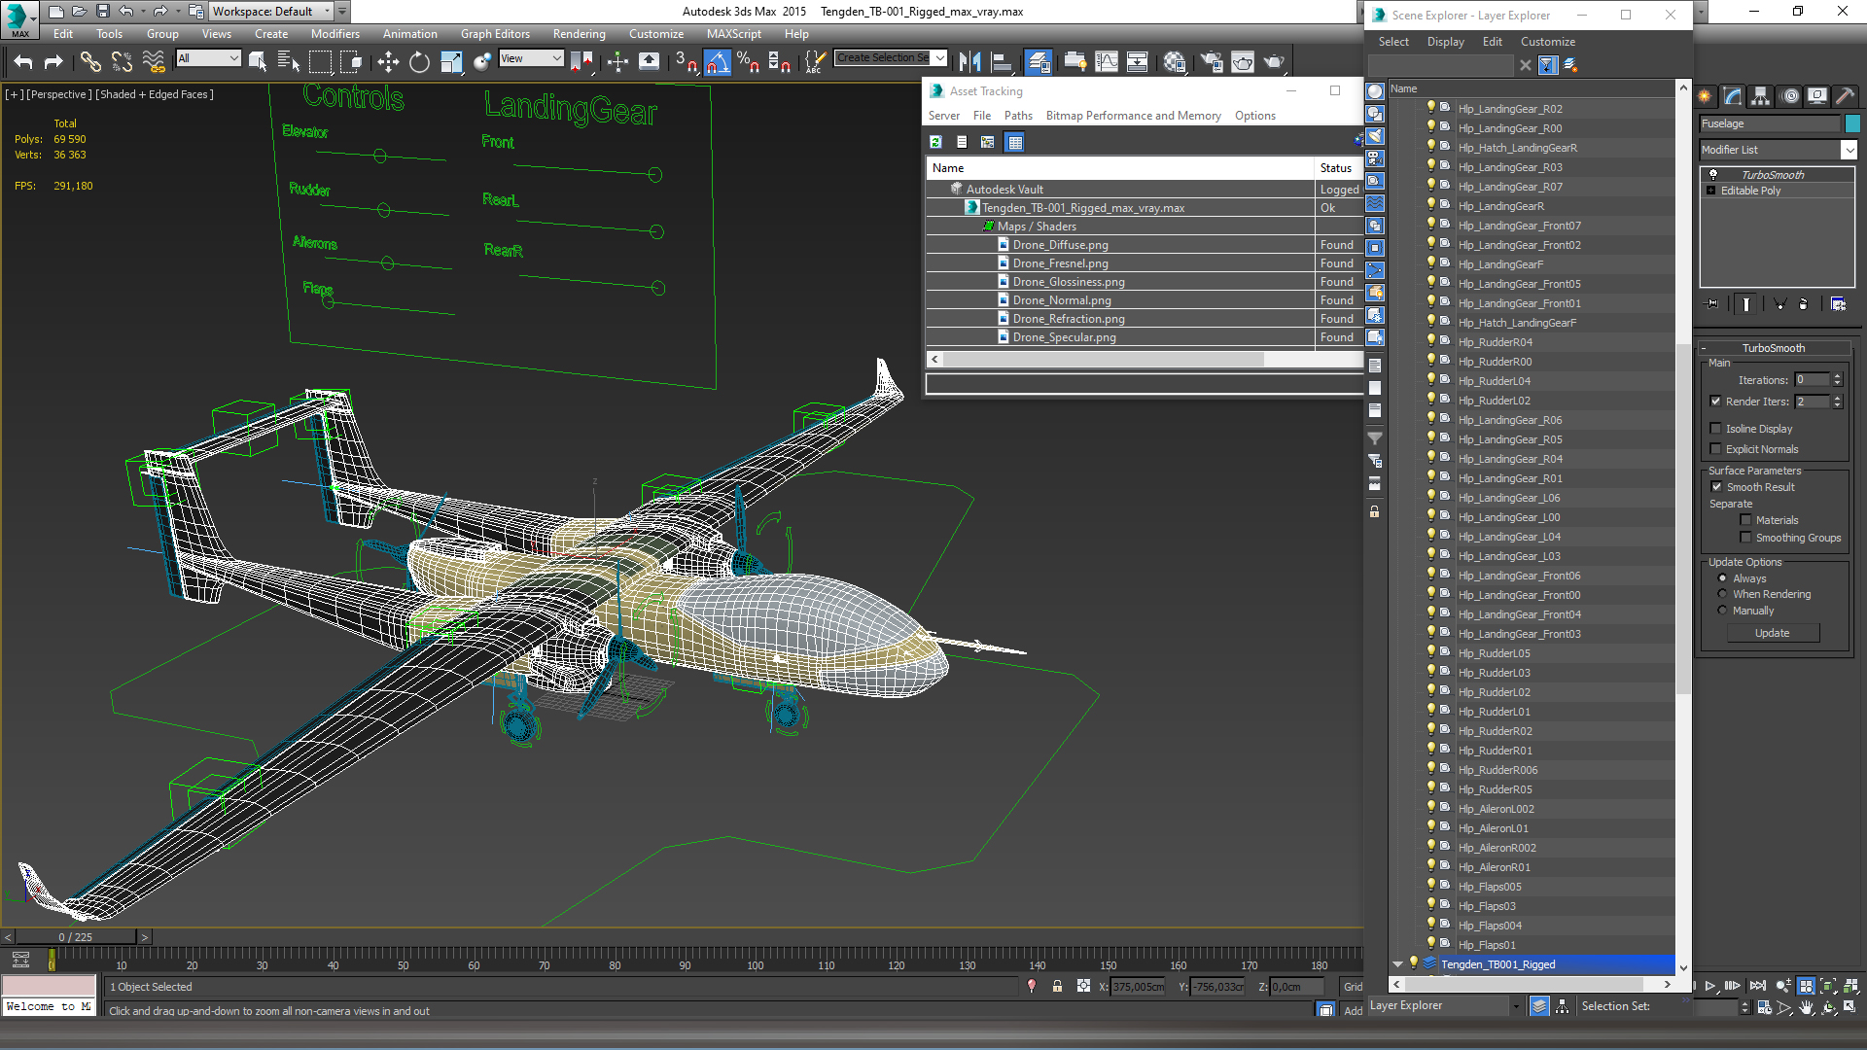This screenshot has height=1050, width=1867.
Task: Click the Fuselage object color swatch
Action: [x=1852, y=123]
